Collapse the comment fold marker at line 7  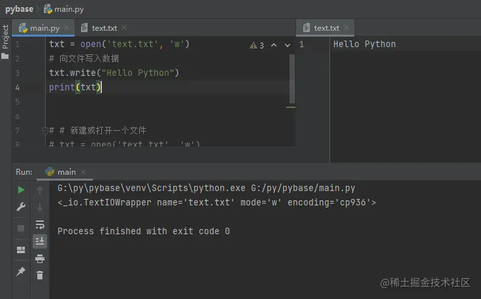[x=45, y=131]
